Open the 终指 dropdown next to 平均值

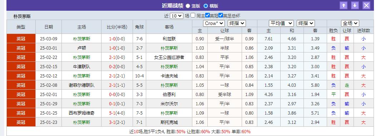[x=306, y=24]
